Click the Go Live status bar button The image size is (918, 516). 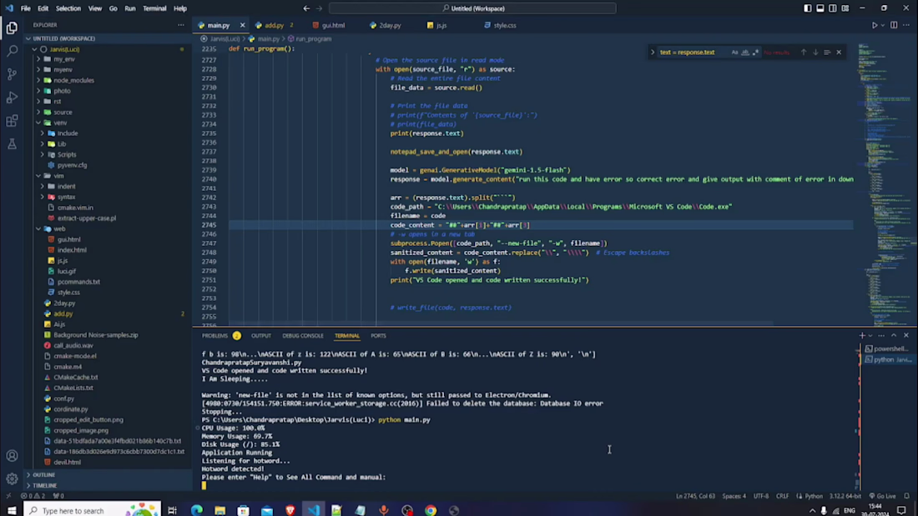point(883,496)
